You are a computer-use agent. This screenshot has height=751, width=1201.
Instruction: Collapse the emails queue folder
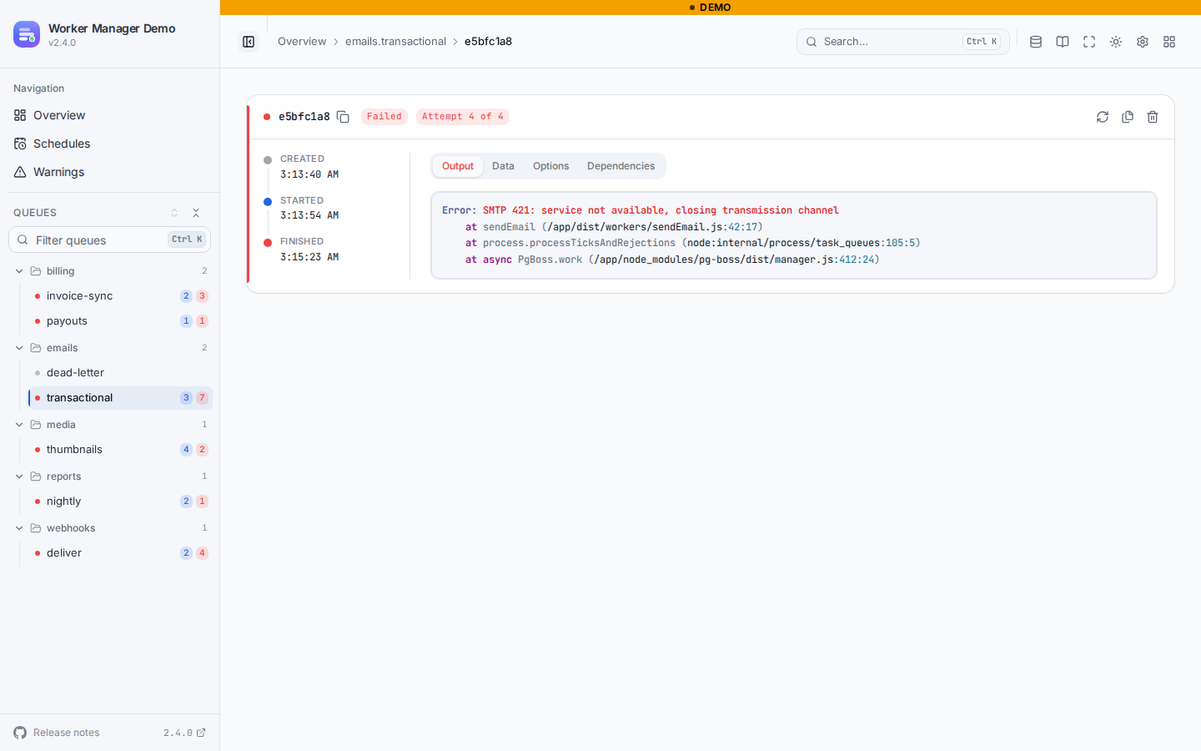pyautogui.click(x=112, y=348)
